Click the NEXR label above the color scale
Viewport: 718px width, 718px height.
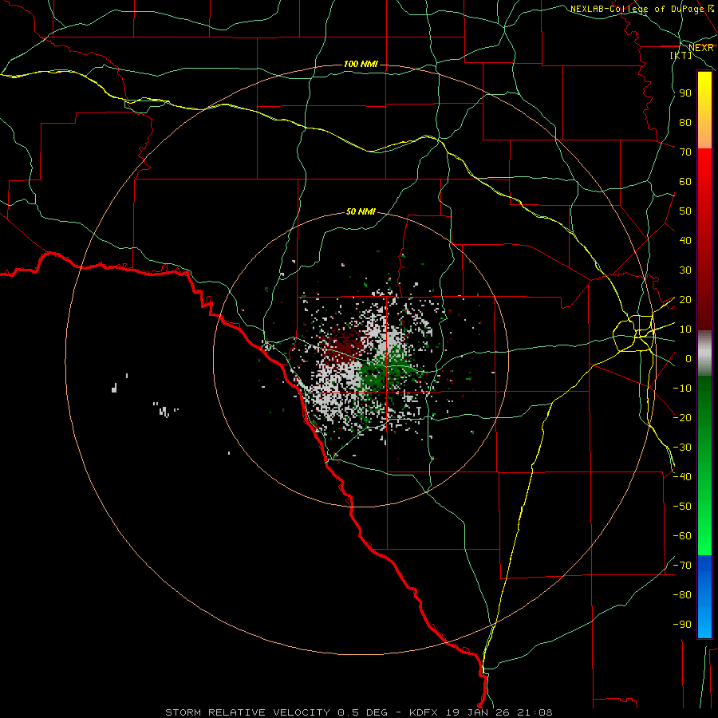[700, 48]
